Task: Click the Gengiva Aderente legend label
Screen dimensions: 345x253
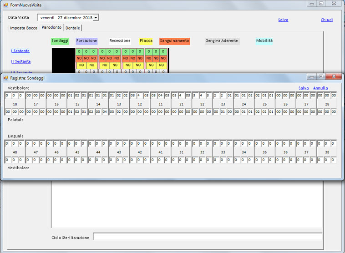Action: point(222,40)
